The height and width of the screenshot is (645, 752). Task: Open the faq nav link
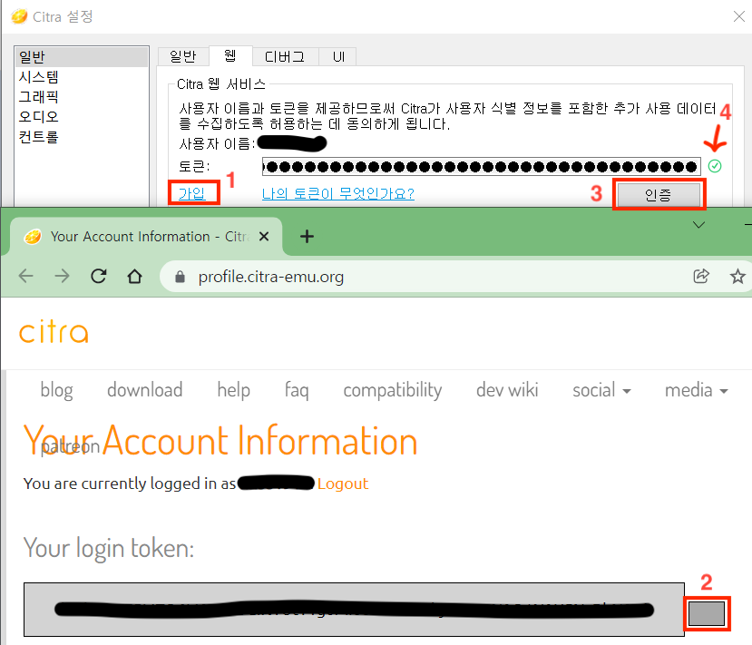pos(297,390)
